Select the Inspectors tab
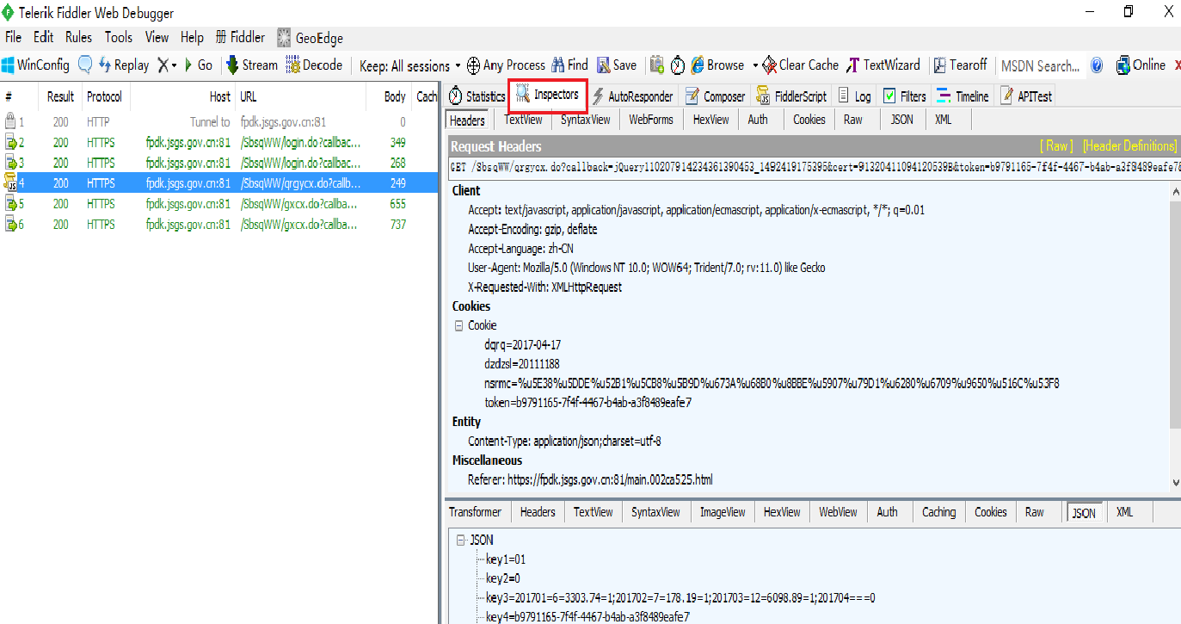 [x=547, y=96]
